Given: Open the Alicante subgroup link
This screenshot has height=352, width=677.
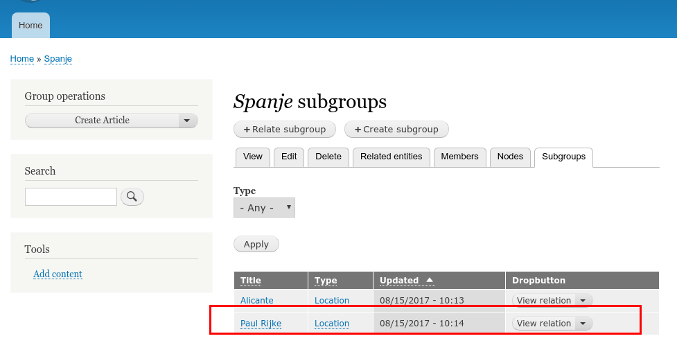Looking at the screenshot, I should click(x=257, y=301).
